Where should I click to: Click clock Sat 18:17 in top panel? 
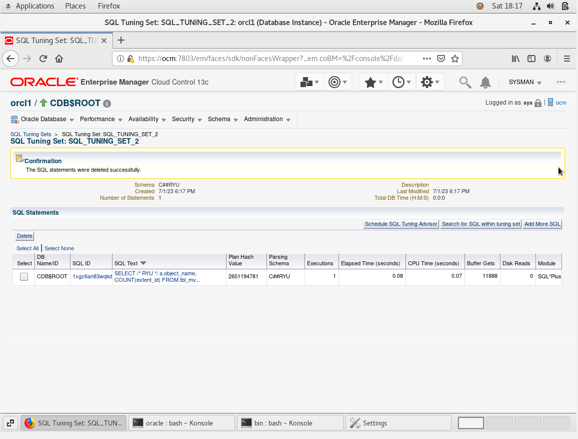(x=507, y=6)
